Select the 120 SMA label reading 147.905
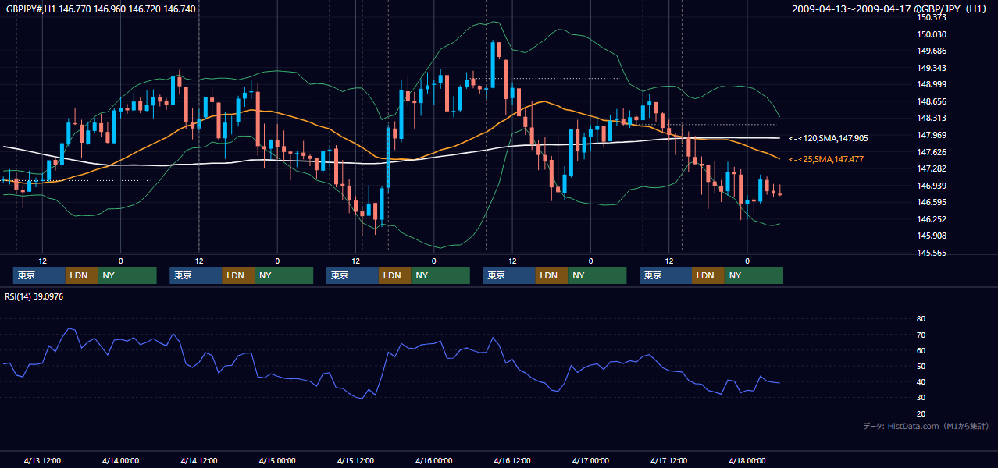The height and width of the screenshot is (468, 998). click(x=828, y=138)
